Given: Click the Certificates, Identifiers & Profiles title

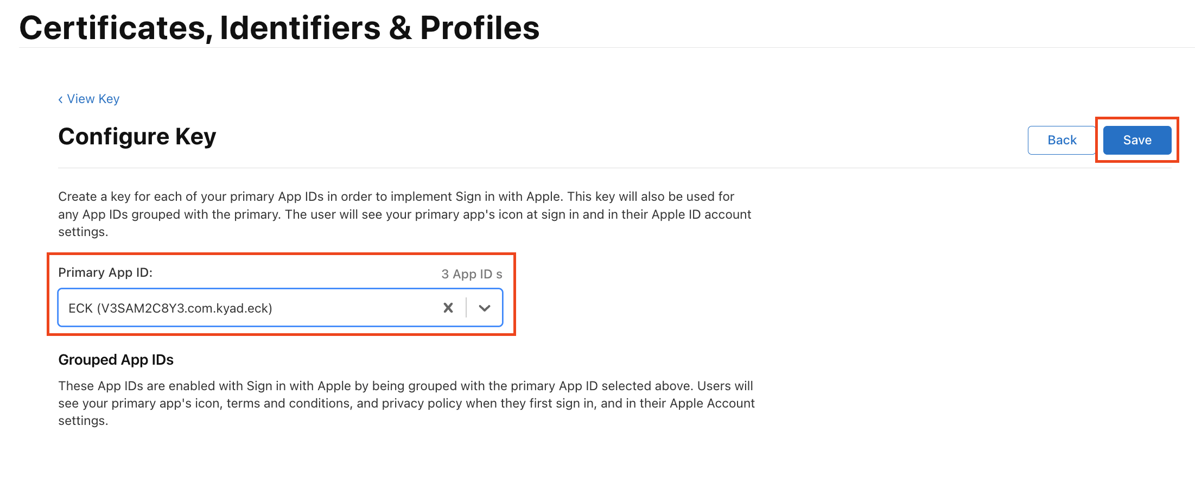Looking at the screenshot, I should coord(279,27).
